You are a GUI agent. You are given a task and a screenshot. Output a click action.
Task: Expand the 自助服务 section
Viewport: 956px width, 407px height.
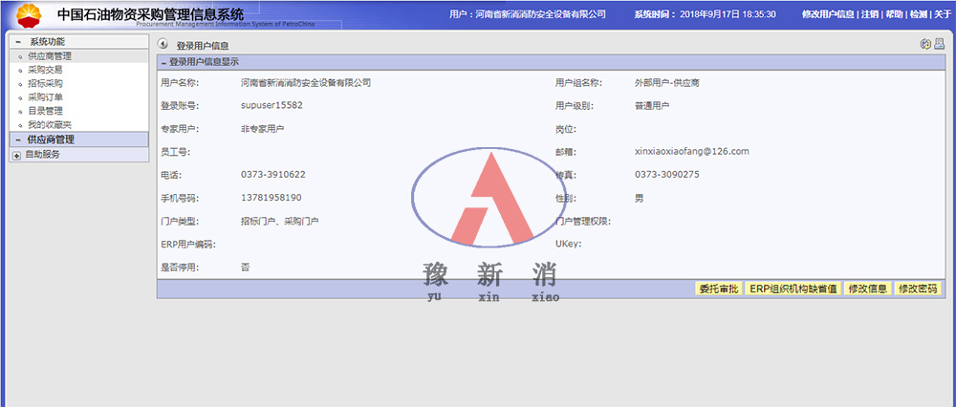(x=16, y=156)
